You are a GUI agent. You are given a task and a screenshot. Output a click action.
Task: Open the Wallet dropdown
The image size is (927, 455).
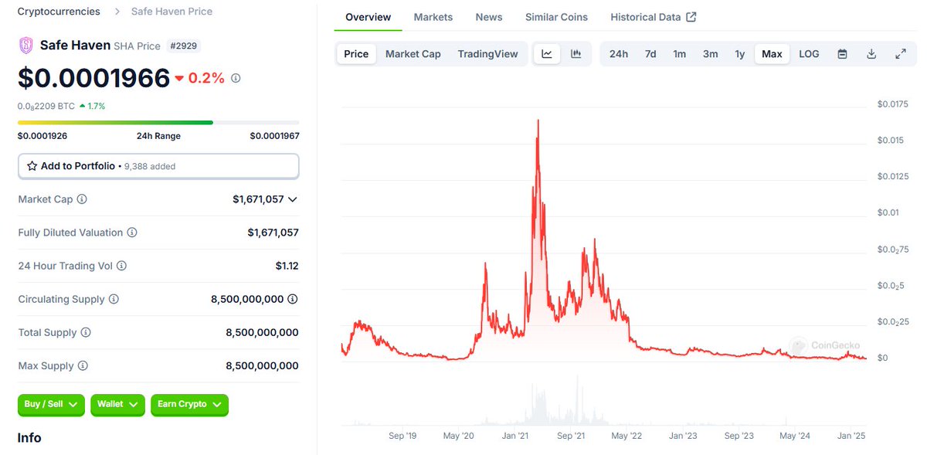click(117, 404)
